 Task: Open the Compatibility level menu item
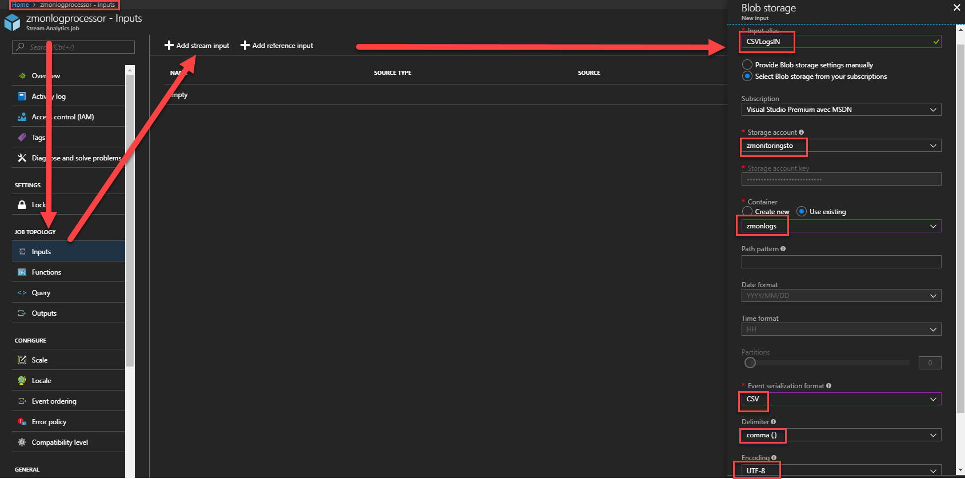69,442
